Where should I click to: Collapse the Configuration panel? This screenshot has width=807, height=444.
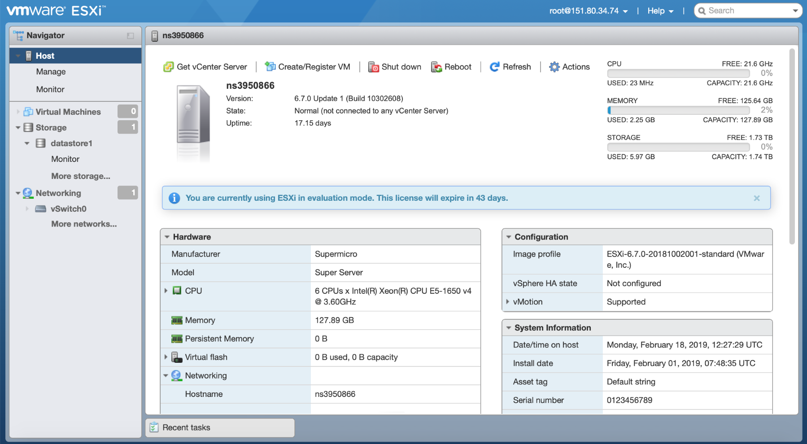pos(509,237)
